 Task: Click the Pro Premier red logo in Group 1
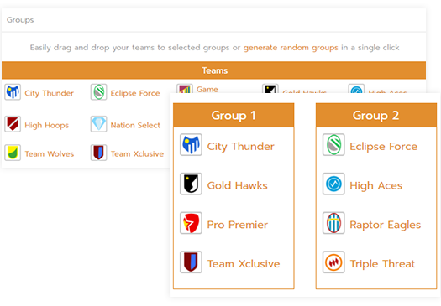pyautogui.click(x=191, y=223)
